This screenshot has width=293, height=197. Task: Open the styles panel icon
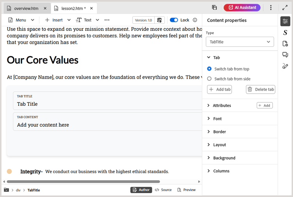click(285, 33)
